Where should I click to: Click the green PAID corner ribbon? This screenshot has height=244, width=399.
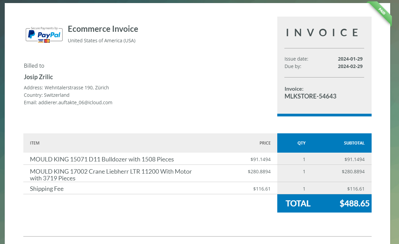click(x=380, y=13)
